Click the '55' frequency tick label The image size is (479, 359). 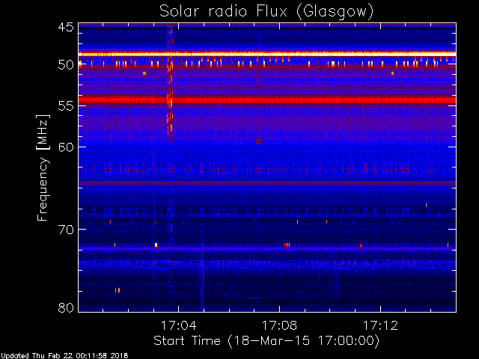pos(66,106)
